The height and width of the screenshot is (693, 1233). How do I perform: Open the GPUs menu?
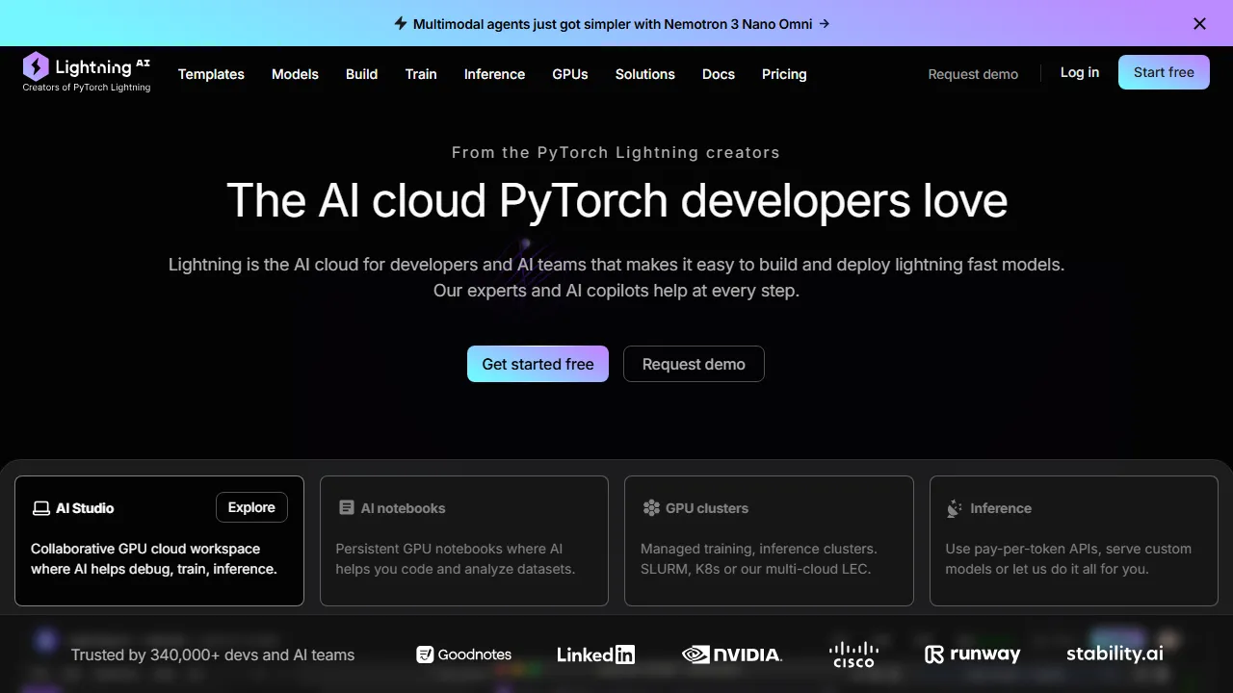570,74
